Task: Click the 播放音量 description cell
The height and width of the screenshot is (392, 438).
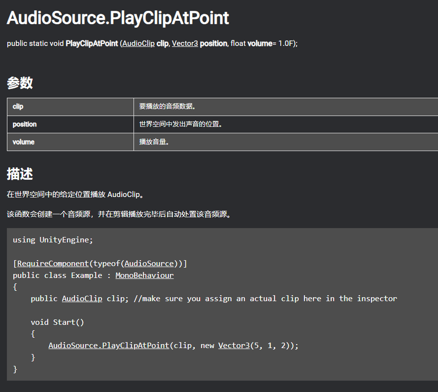Action: [286, 142]
